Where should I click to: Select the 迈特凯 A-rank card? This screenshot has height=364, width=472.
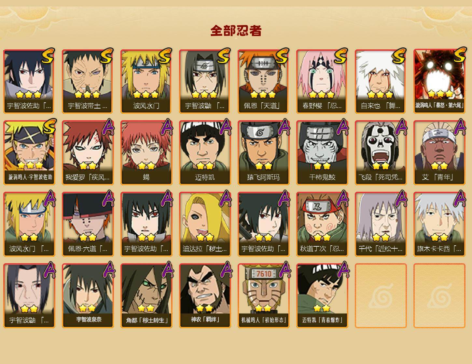tap(205, 153)
